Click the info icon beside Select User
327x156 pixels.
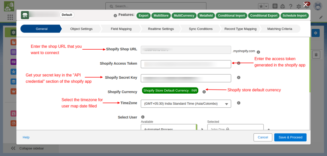pos(143,117)
